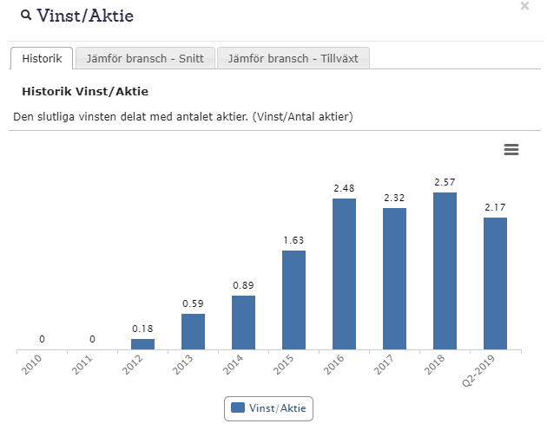547x430 pixels.
Task: Click the Q2-2019 bar showing 2.17
Action: coord(495,283)
